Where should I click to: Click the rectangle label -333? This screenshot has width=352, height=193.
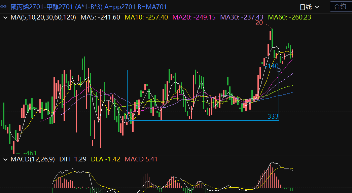[x=272, y=116]
